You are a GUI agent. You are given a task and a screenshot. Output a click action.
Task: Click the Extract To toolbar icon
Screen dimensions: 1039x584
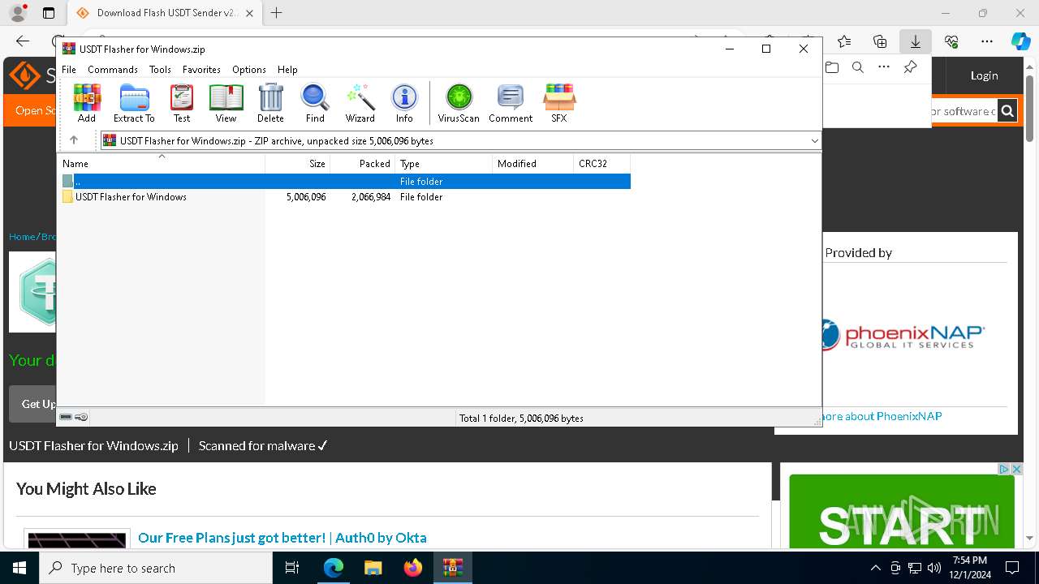click(x=134, y=103)
